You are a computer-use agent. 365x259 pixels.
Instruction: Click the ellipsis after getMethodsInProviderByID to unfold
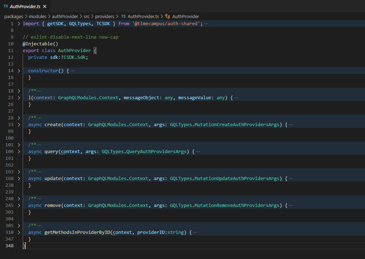click(x=195, y=232)
